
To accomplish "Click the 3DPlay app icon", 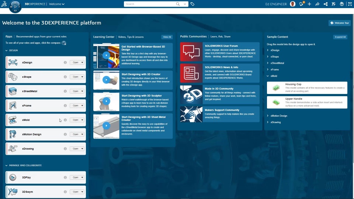I will point(13,178).
